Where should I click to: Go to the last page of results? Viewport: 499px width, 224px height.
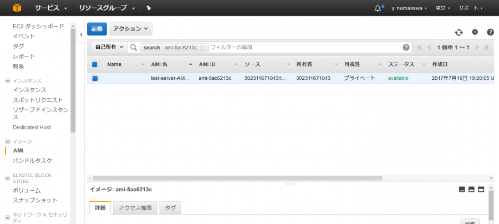(x=486, y=48)
